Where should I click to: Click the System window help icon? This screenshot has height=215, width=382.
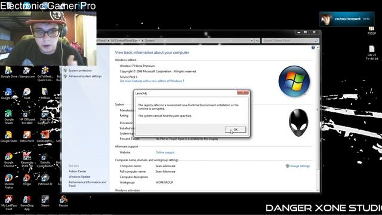313,48
